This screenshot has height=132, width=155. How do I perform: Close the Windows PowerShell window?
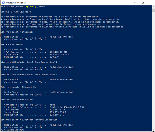151,3
